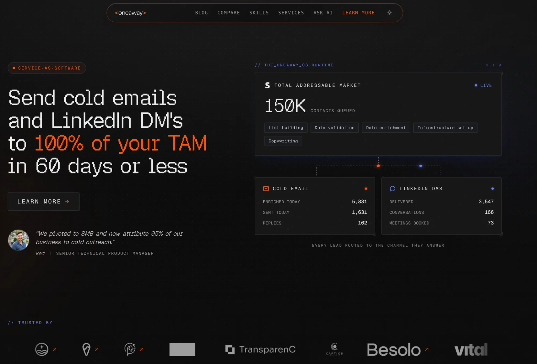Toggle light/dark theme sun icon
Screen dimensions: 537x364
click(x=390, y=13)
